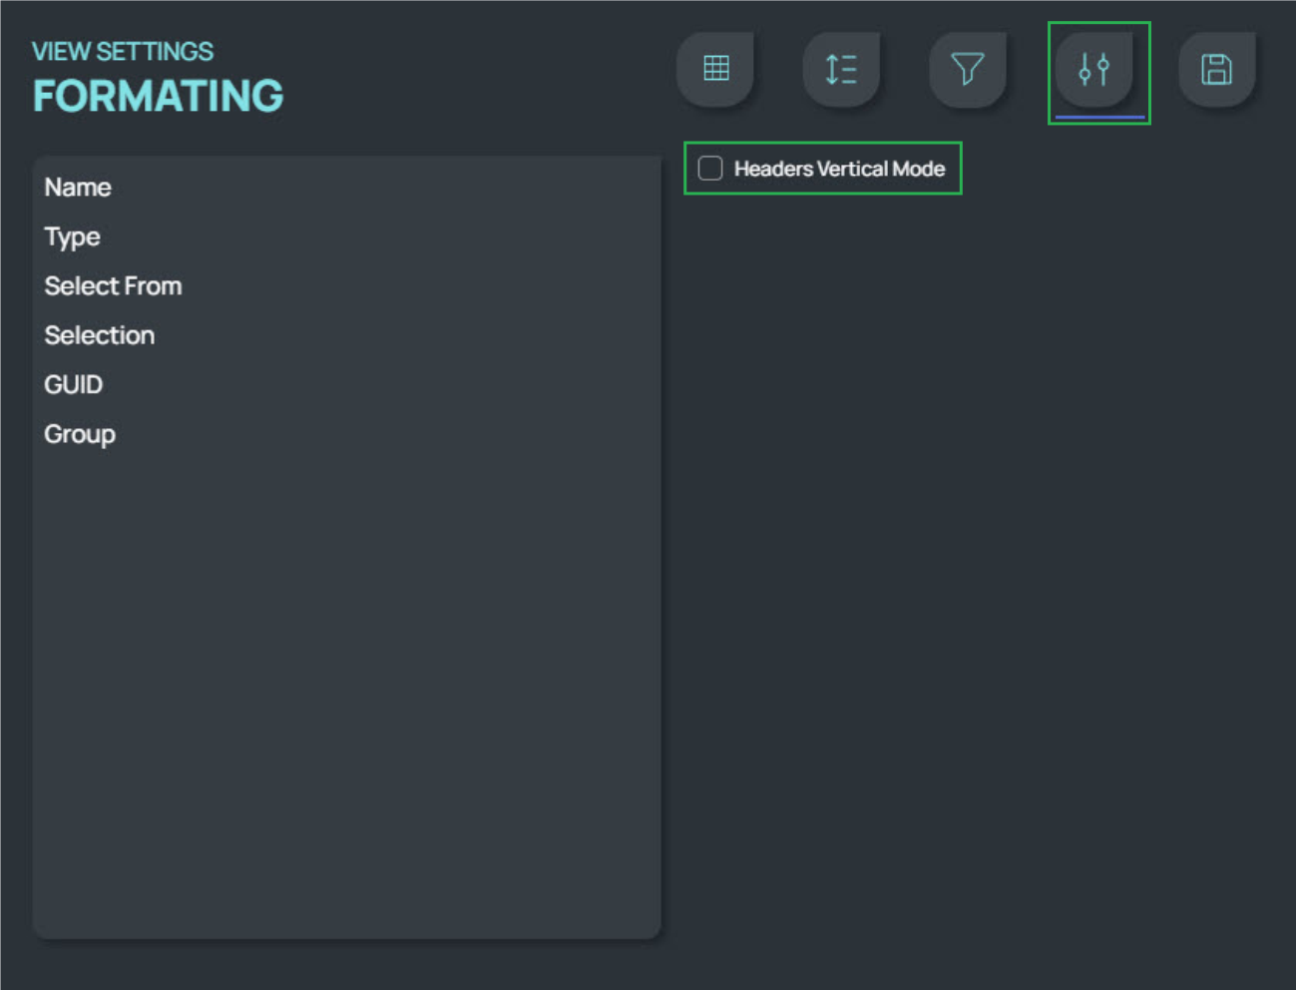Viewport: 1297px width, 990px height.
Task: Select the Group field entry
Action: (x=80, y=434)
